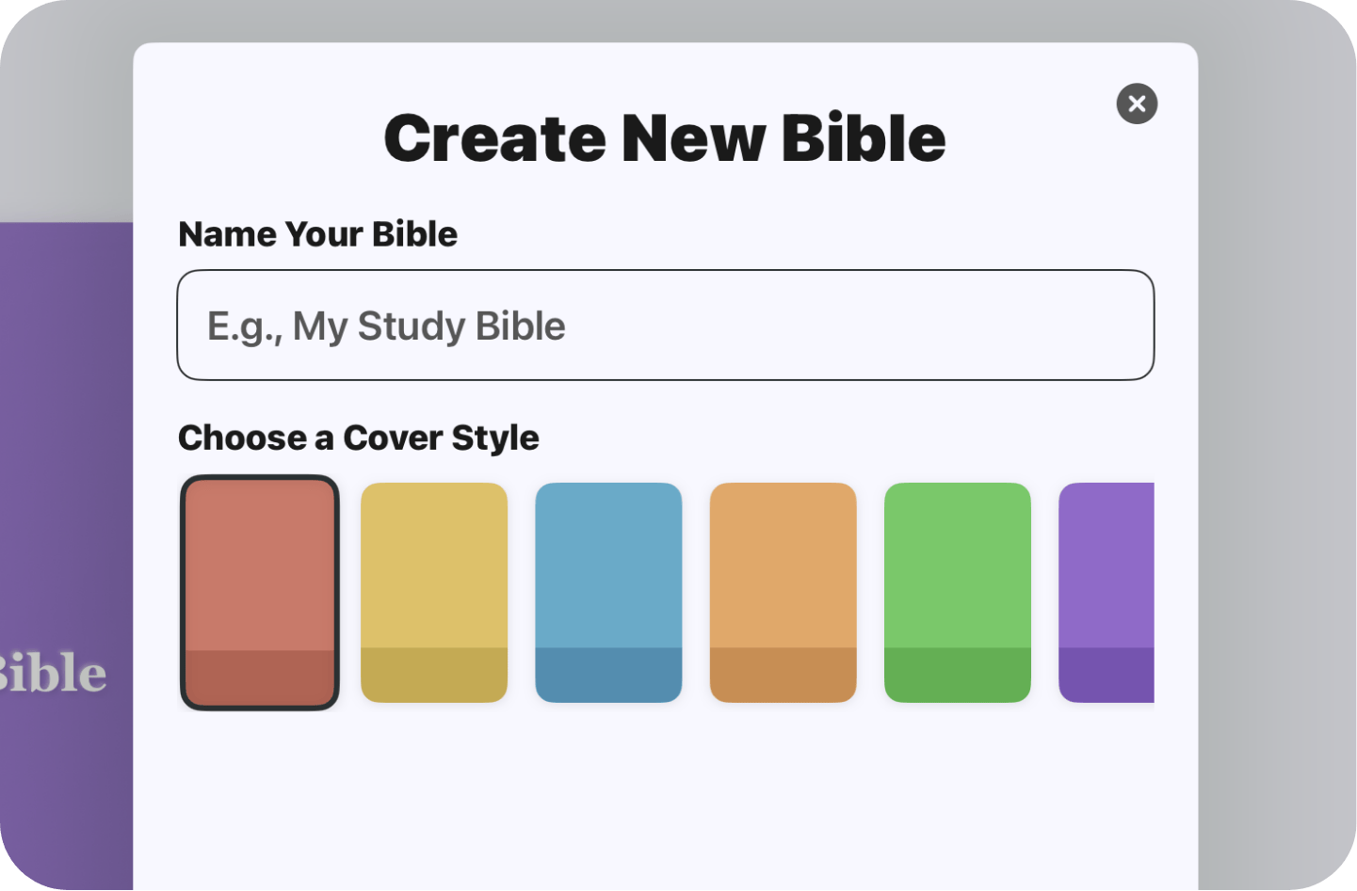Click the "Choose a Cover Style" label
Screen dimensions: 1357x891
358,438
